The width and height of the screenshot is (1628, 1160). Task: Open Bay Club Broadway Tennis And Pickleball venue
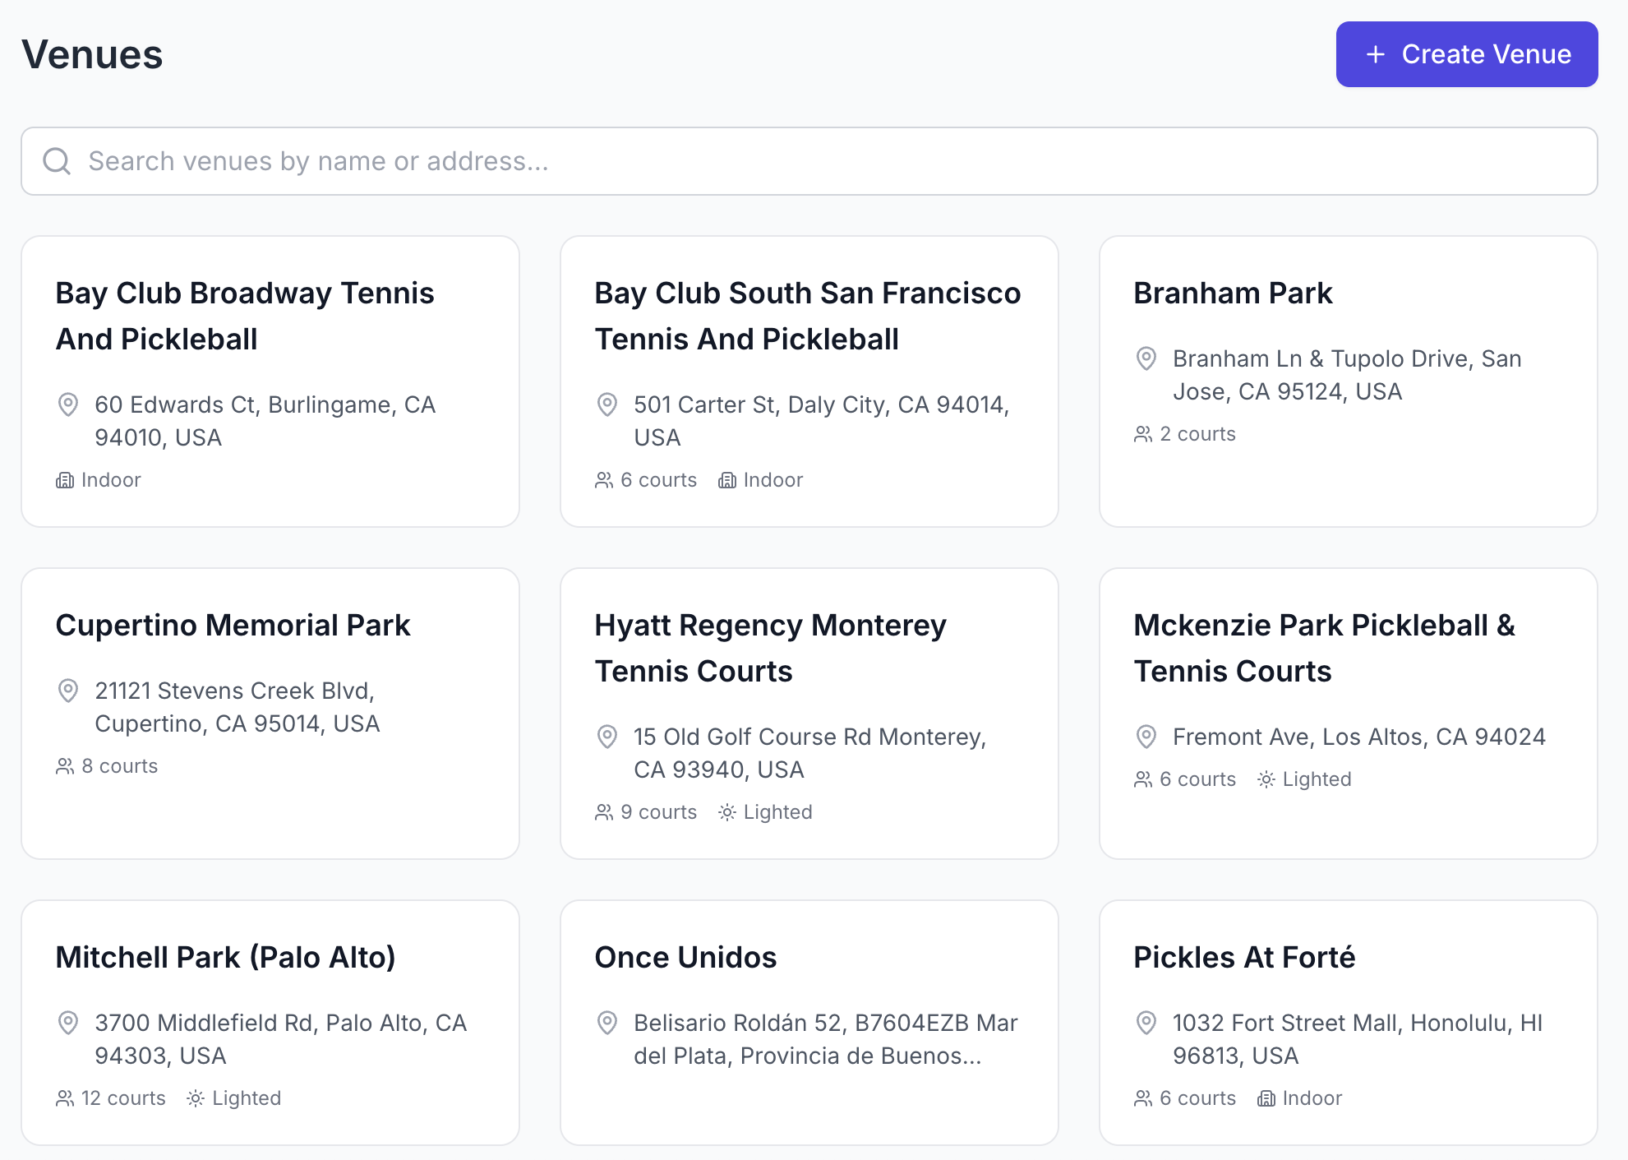pos(245,316)
